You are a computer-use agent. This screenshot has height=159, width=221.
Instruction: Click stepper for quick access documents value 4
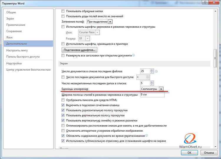148,77
